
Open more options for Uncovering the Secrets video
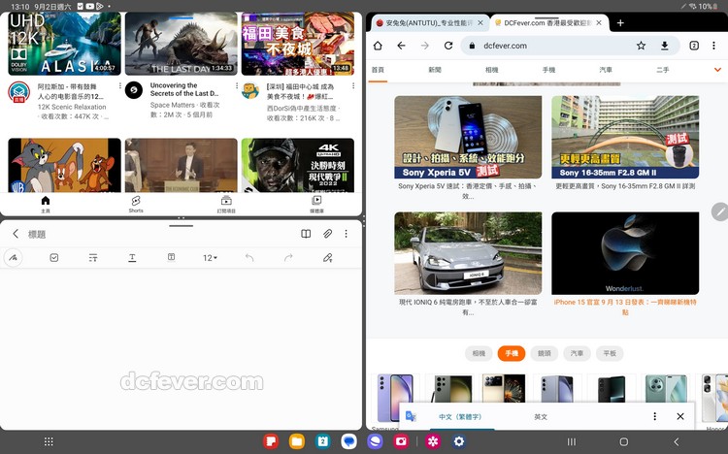pos(237,86)
